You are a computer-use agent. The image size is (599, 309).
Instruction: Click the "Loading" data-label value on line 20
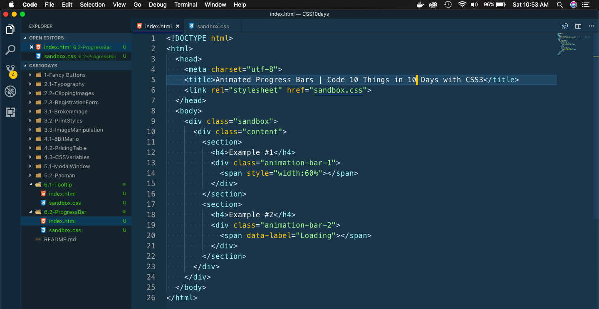tap(318, 235)
